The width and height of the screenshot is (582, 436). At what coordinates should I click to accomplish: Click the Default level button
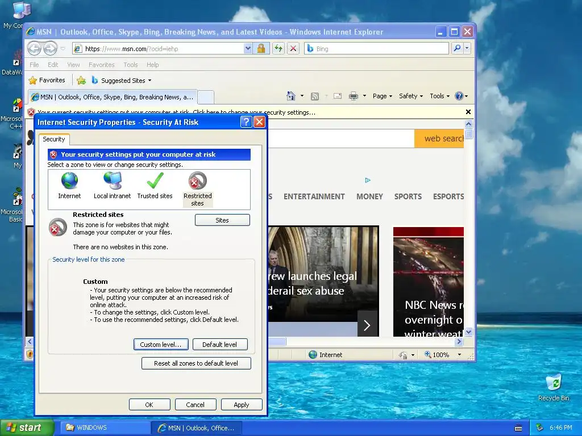click(x=220, y=345)
